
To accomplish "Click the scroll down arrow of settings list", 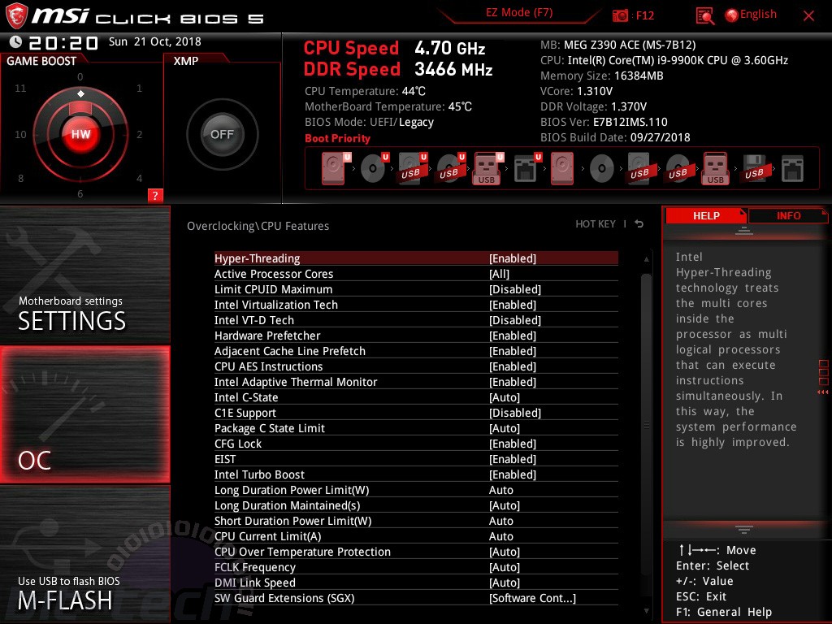I will click(x=646, y=611).
